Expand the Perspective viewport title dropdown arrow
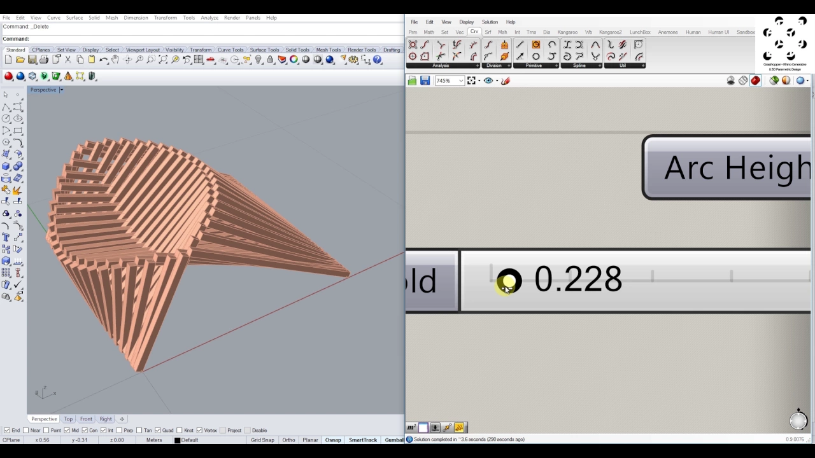The image size is (815, 458). pyautogui.click(x=61, y=90)
